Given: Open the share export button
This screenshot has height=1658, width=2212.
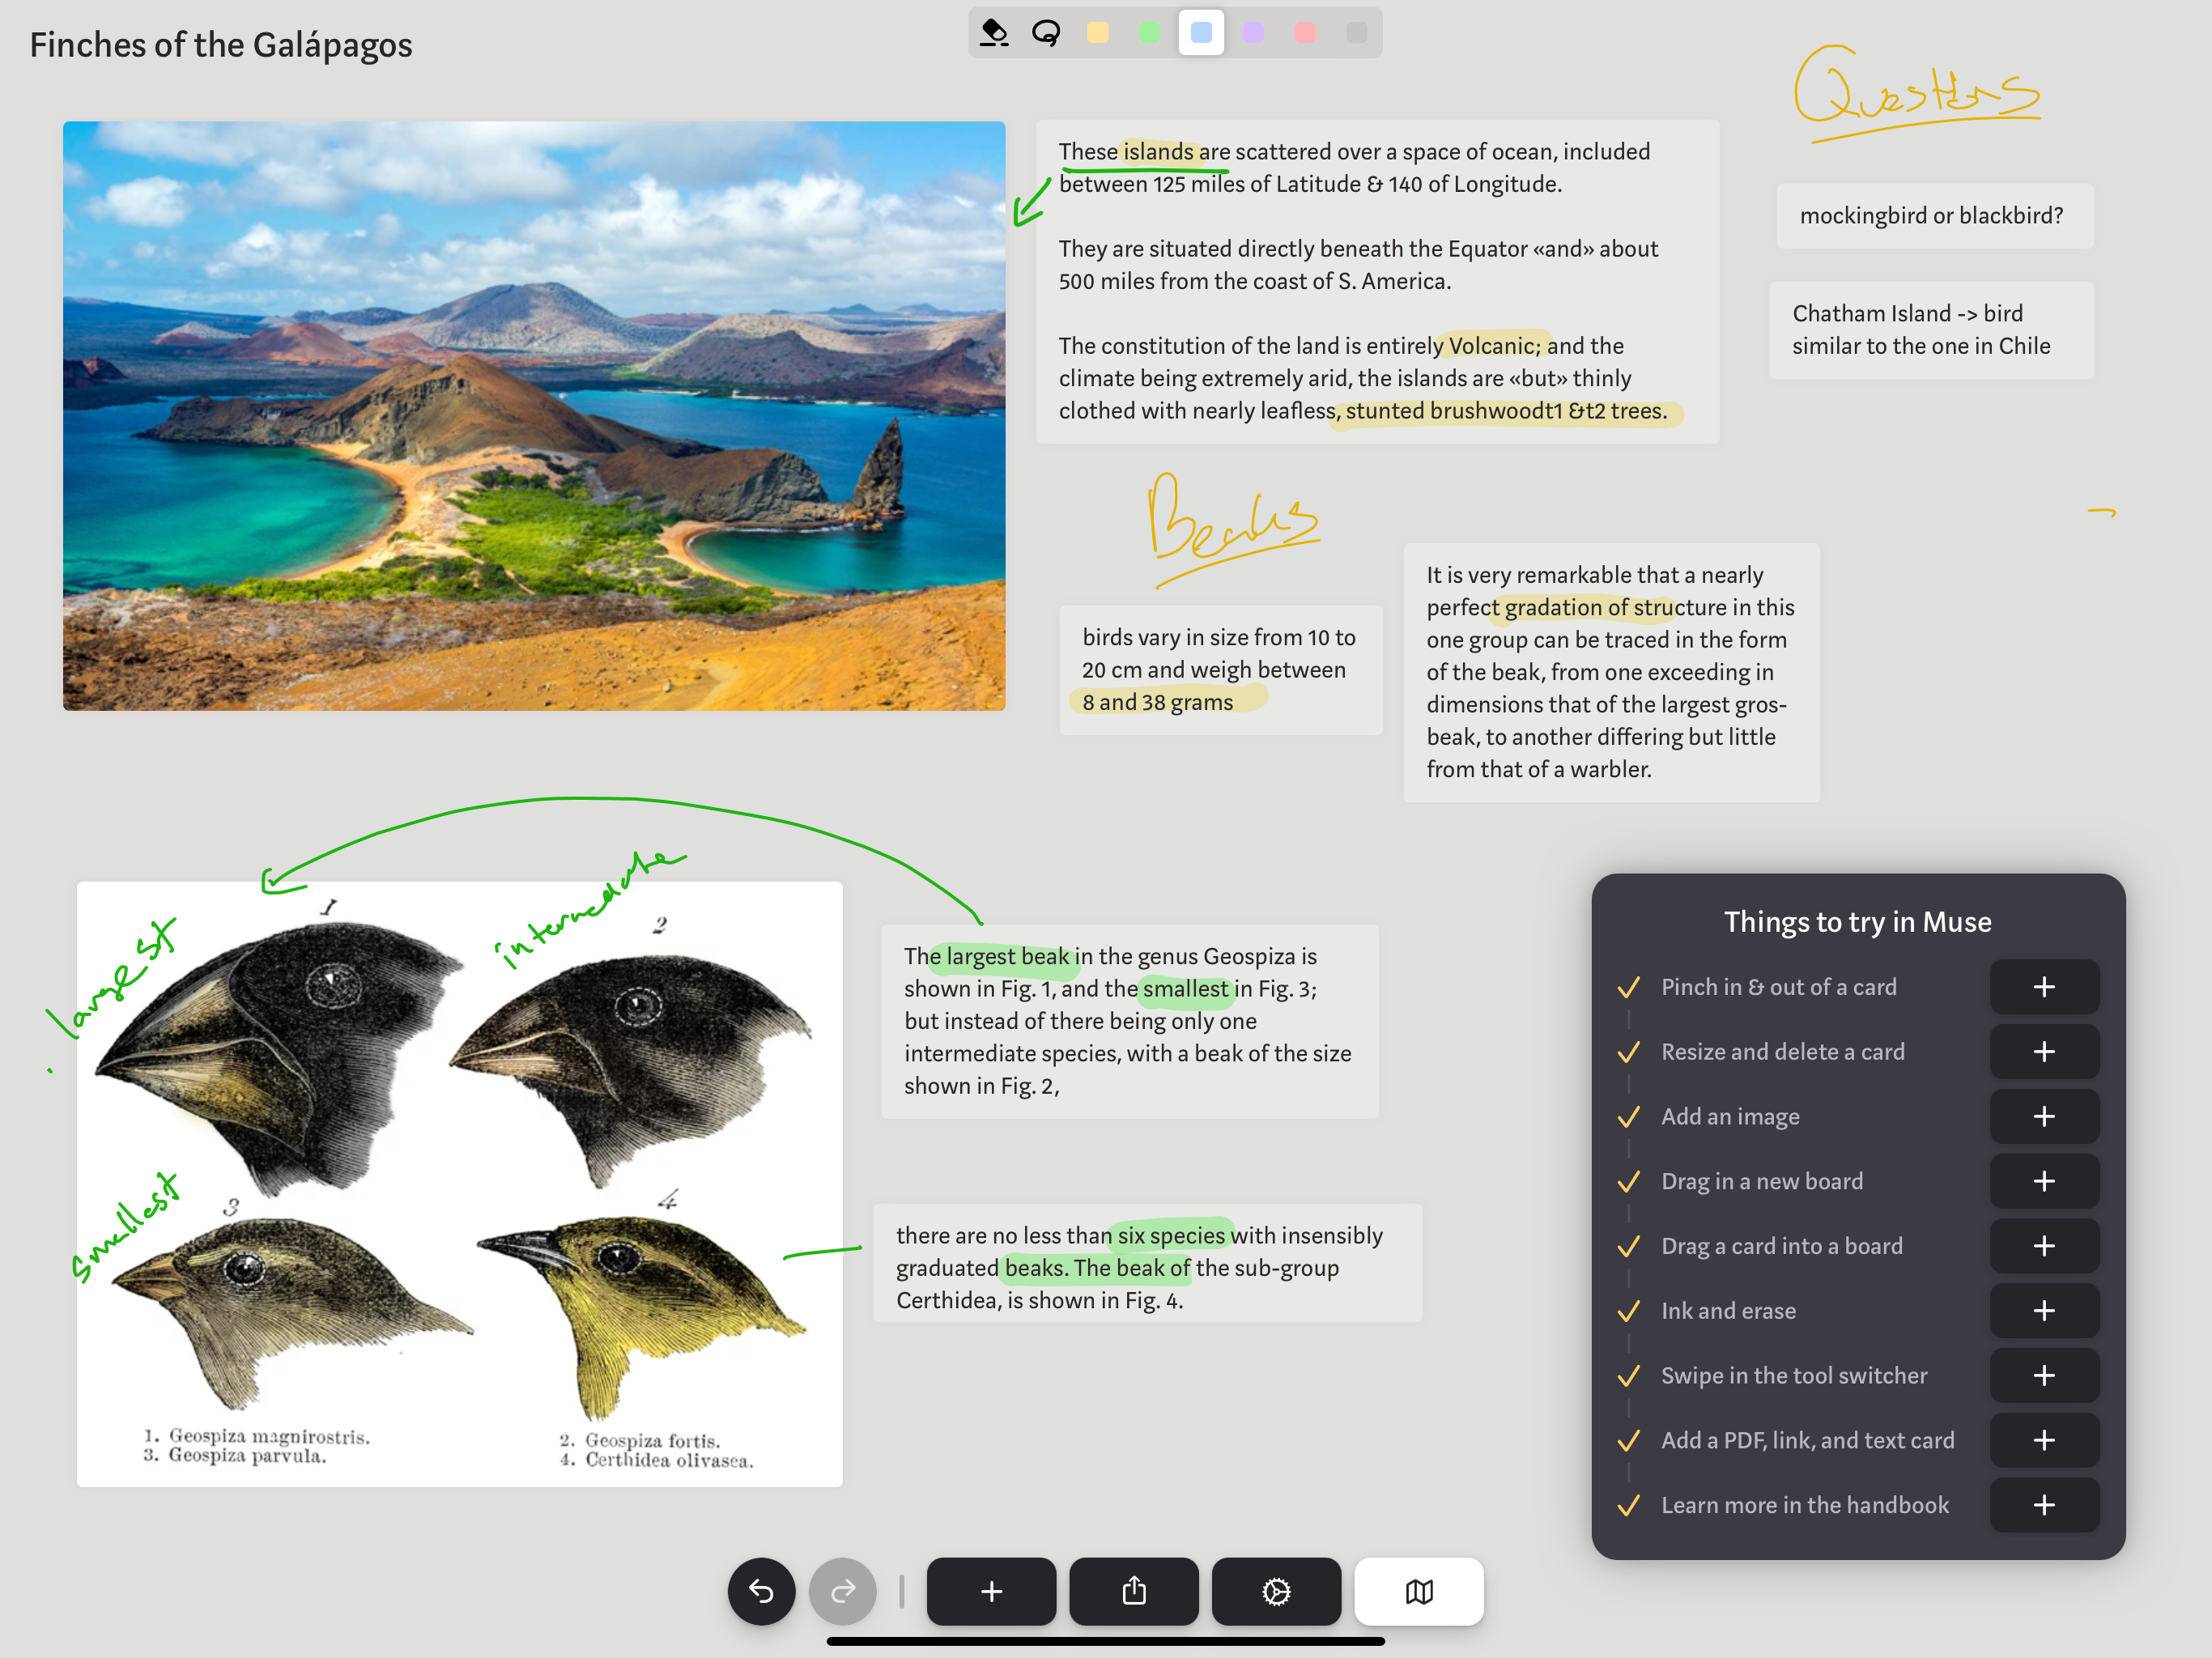Looking at the screenshot, I should [x=1133, y=1590].
